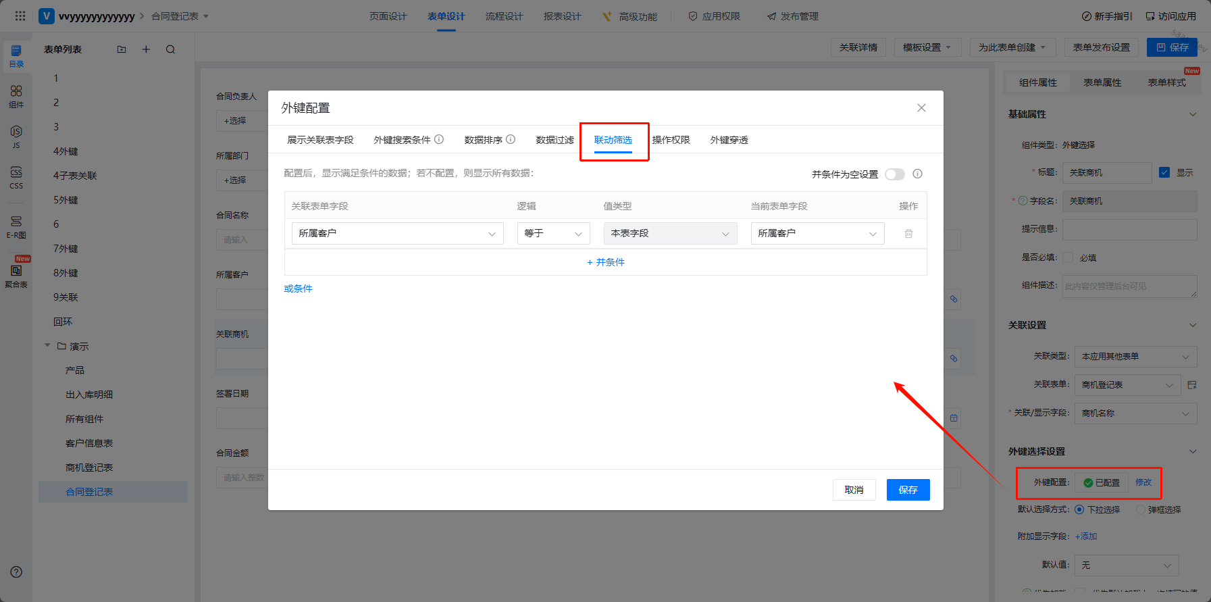The height and width of the screenshot is (602, 1211).
Task: Open the 关联表单字段 dropdown showing 所属客户
Action: tap(397, 234)
